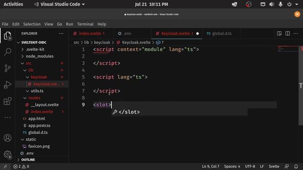This screenshot has width=303, height=170.
Task: Open the Accounts icon in activity bar
Action: point(8,138)
